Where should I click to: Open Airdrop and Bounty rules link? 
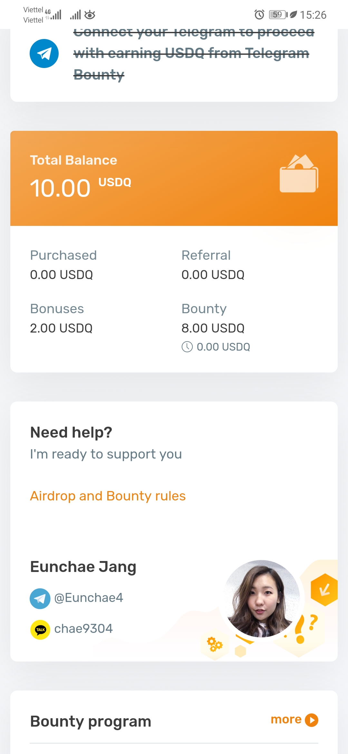pos(108,496)
